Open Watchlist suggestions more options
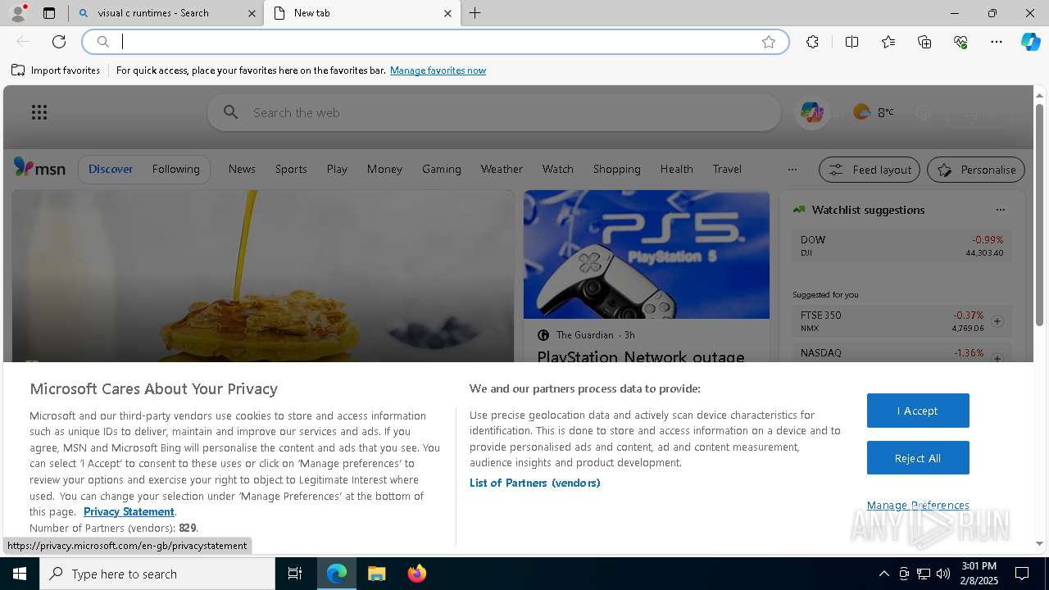Screen dimensions: 1049x590 1000,210
